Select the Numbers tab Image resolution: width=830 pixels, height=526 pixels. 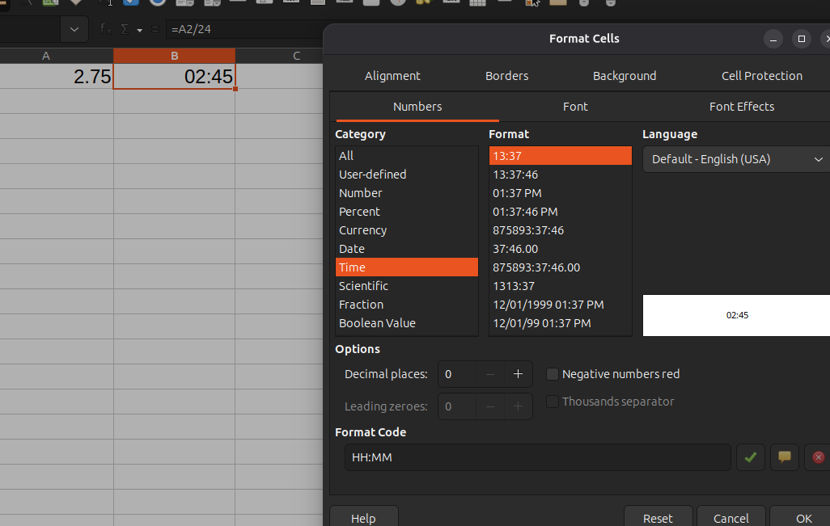(x=417, y=107)
